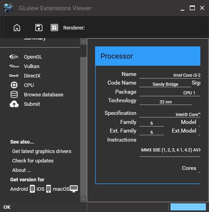The height and width of the screenshot is (212, 209).
Task: Select the Vulkan logo icon
Action: pos(14,66)
